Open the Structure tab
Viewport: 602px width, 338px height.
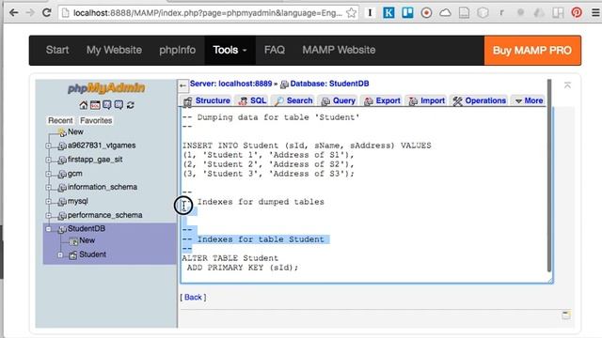[207, 100]
